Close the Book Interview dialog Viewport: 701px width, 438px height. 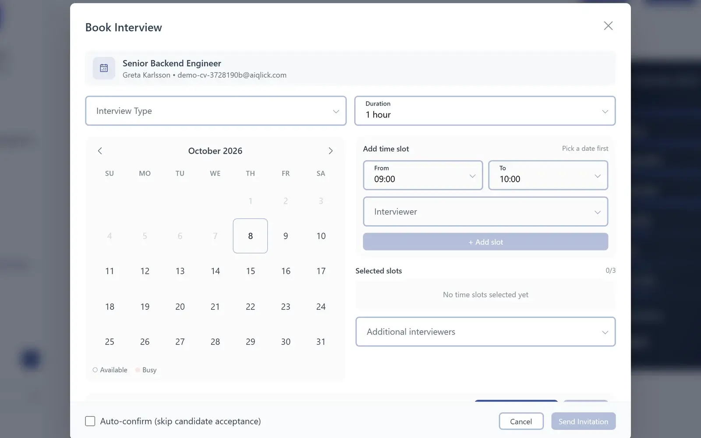(x=608, y=26)
